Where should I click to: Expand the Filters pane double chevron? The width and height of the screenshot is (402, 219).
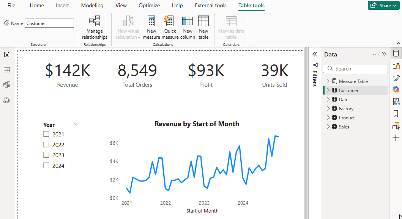(315, 54)
